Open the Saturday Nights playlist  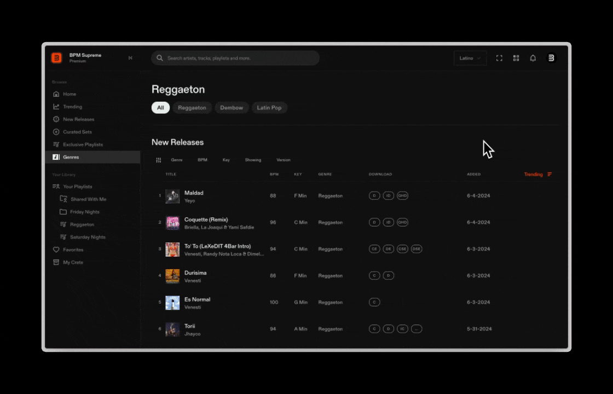coord(88,237)
